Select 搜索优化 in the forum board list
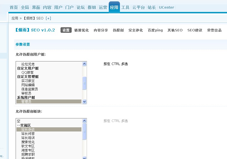Viewport: 227px width, 159px height. point(28,142)
